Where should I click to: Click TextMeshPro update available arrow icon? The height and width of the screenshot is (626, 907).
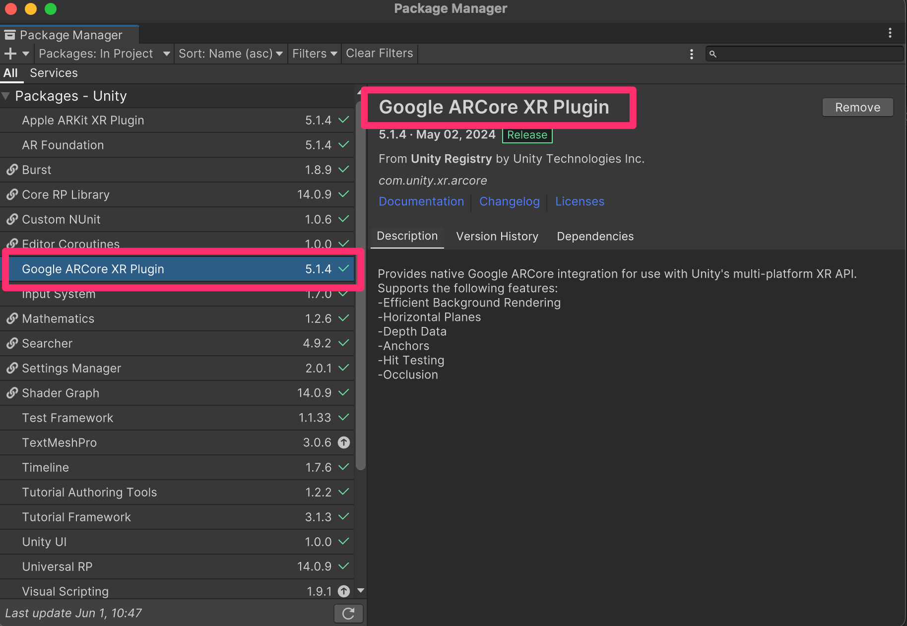344,442
